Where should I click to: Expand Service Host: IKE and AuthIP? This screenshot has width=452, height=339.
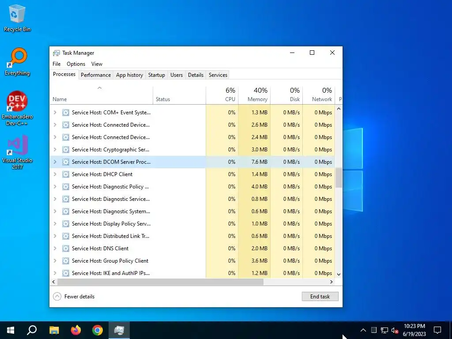[55, 273]
